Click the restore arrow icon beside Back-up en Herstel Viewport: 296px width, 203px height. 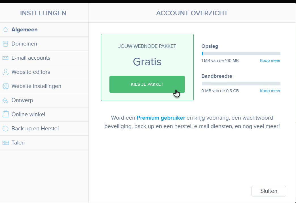tap(5, 129)
